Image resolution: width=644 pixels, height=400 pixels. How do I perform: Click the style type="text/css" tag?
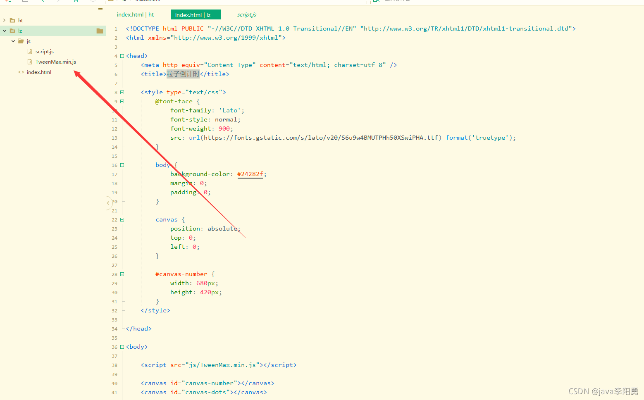183,92
